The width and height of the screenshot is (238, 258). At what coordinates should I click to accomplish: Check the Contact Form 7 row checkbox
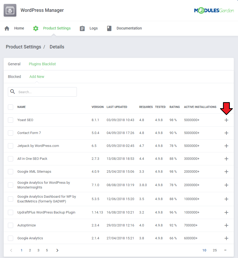pos(11,133)
